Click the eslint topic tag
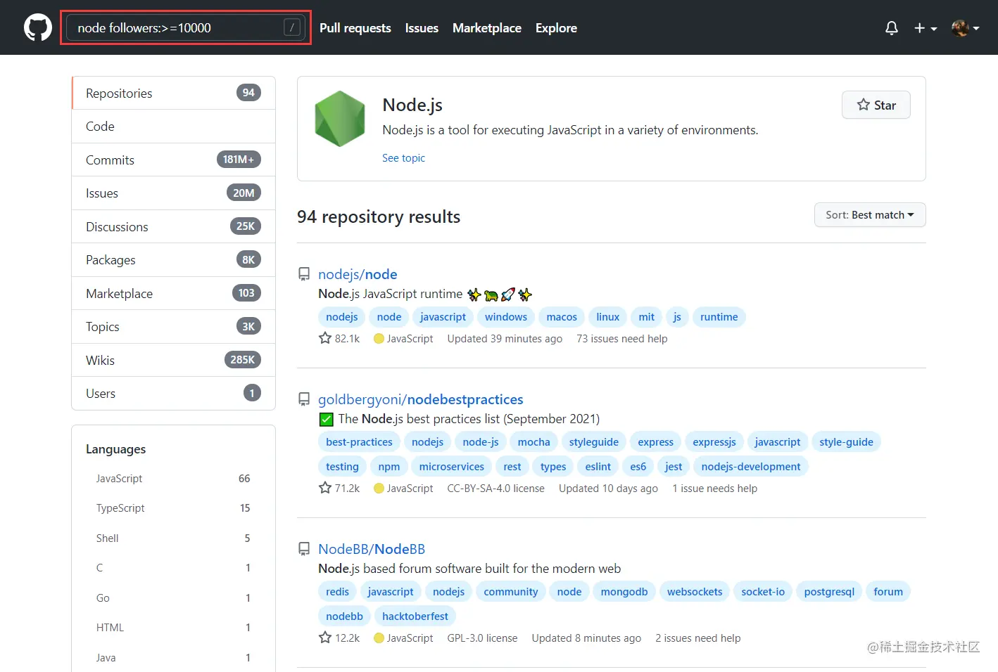 coord(598,467)
